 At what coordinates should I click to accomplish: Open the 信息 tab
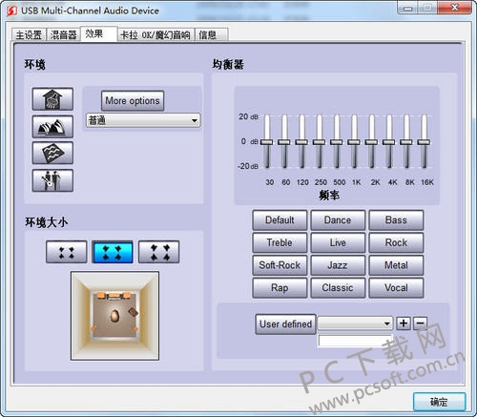coord(212,35)
